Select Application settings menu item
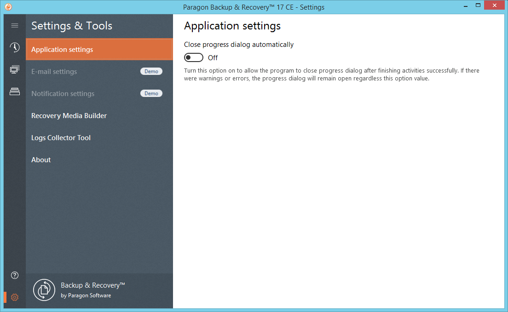This screenshot has height=312, width=508. pyautogui.click(x=99, y=50)
